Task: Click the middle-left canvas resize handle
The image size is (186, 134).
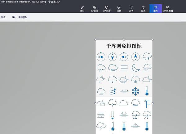Action: (x=95, y=103)
